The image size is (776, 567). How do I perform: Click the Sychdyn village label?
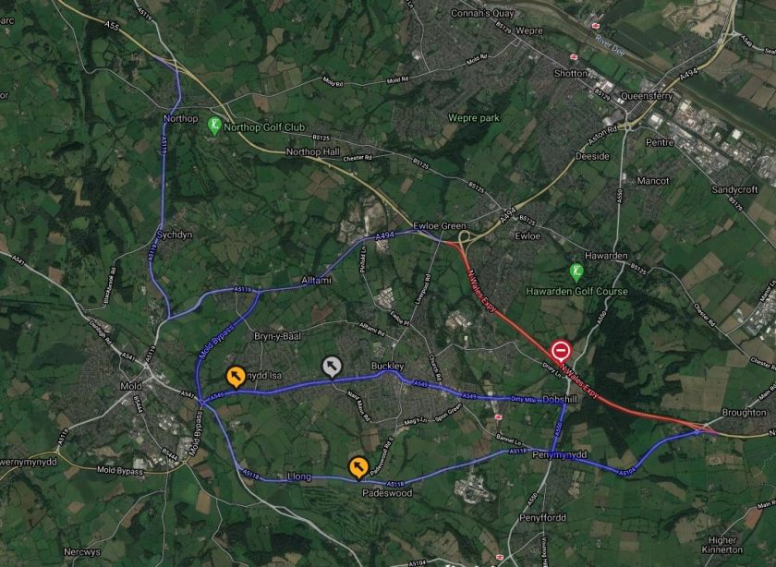coord(174,235)
